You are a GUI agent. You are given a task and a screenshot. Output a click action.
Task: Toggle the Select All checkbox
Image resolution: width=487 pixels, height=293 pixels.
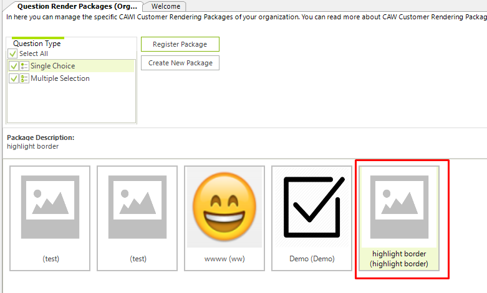(x=12, y=53)
